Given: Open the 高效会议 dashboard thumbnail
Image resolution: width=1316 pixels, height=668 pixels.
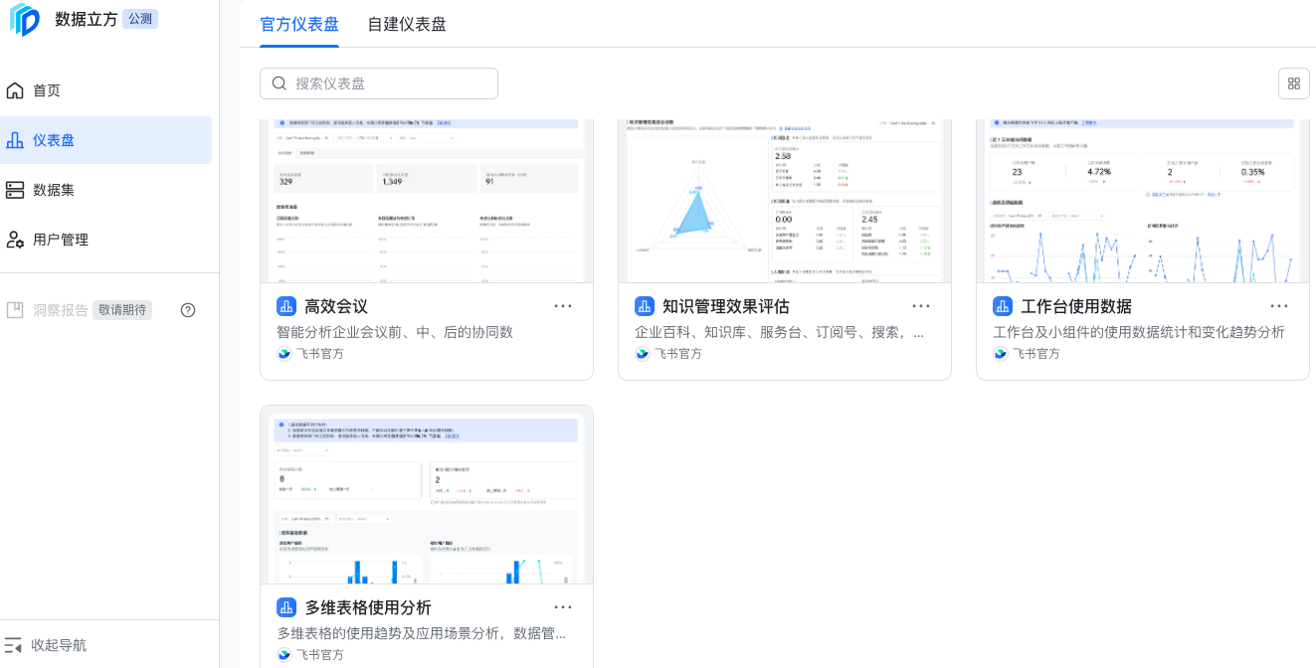Looking at the screenshot, I should point(427,202).
